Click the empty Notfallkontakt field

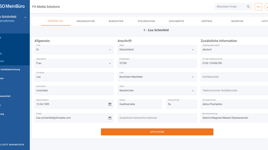234,77
